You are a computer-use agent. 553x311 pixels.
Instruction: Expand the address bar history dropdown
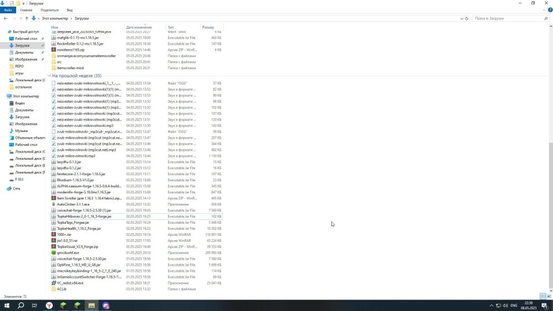click(461, 18)
